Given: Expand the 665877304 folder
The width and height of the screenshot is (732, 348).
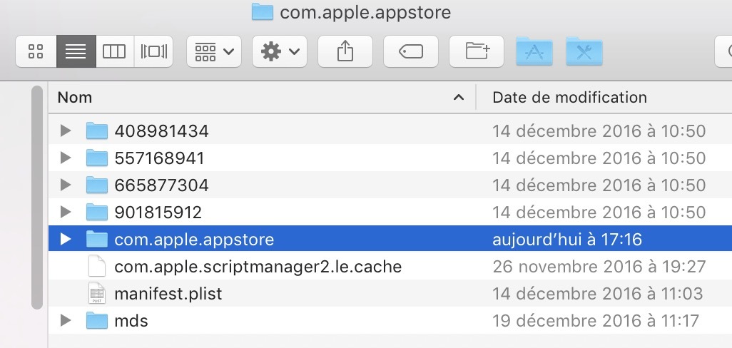Looking at the screenshot, I should (66, 185).
